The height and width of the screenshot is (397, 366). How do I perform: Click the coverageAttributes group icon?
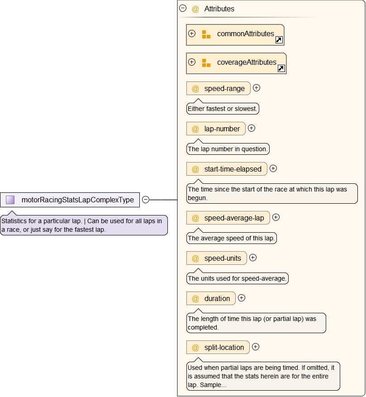click(206, 63)
